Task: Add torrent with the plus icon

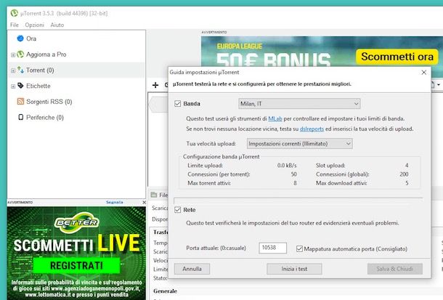Action: coord(155,85)
